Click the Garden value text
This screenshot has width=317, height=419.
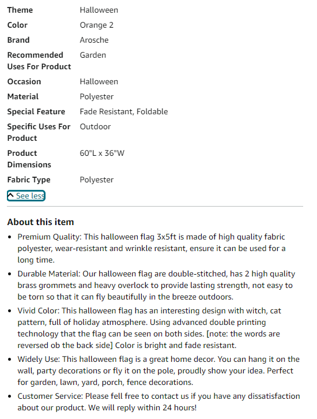93,55
